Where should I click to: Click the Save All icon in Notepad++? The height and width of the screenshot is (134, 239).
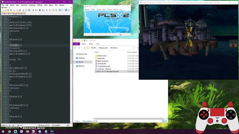(x=11, y=10)
